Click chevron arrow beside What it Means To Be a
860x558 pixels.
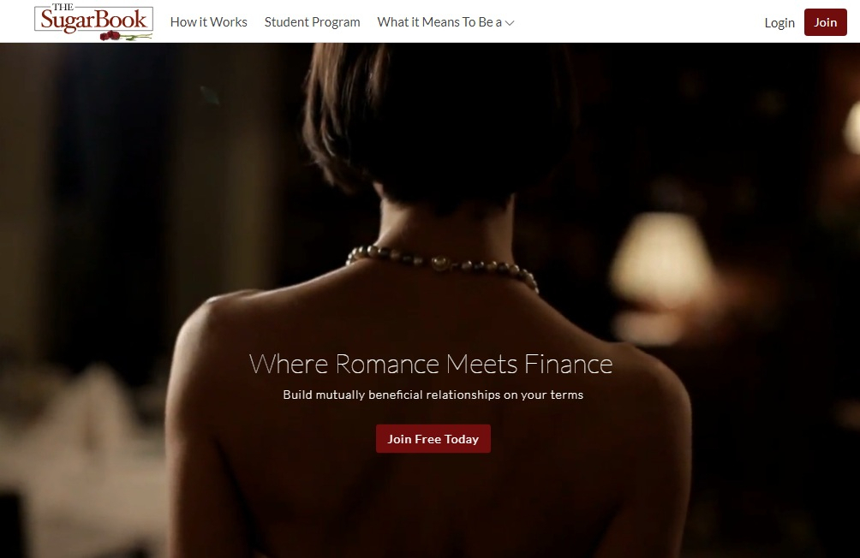coord(510,23)
